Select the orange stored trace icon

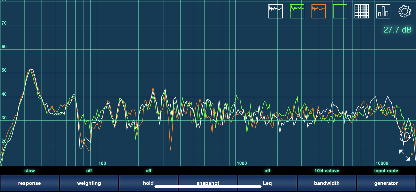[x=318, y=11]
